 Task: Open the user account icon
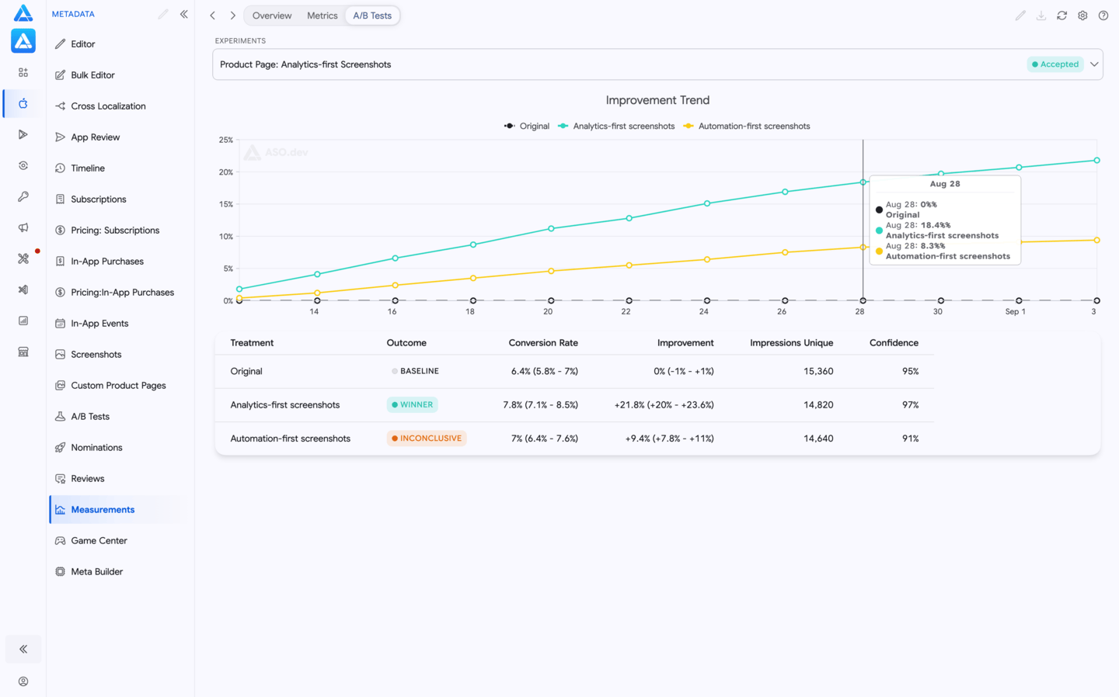click(x=23, y=681)
